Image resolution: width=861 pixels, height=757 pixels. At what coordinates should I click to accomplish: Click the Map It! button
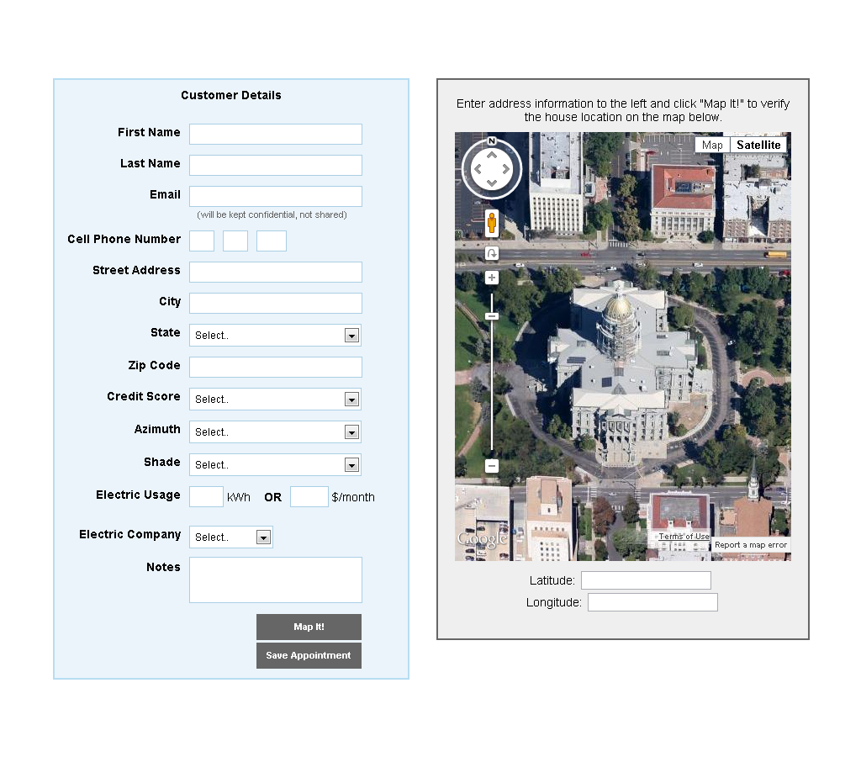(309, 627)
